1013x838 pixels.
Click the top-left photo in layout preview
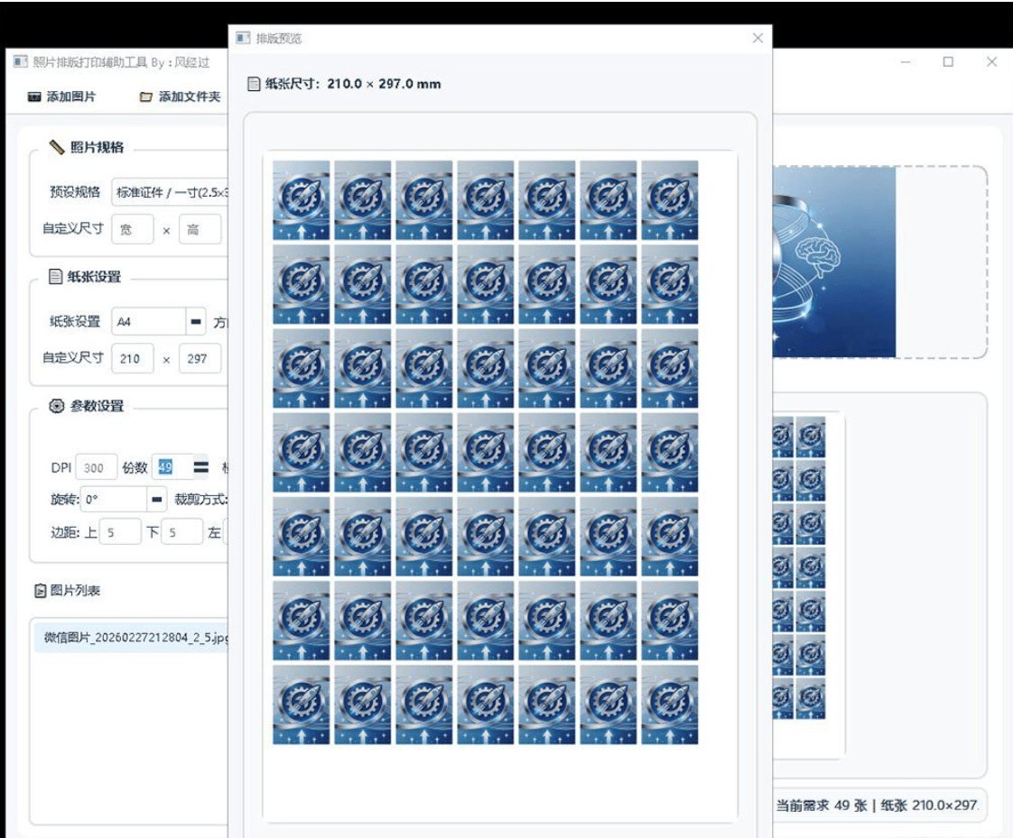coord(301,200)
